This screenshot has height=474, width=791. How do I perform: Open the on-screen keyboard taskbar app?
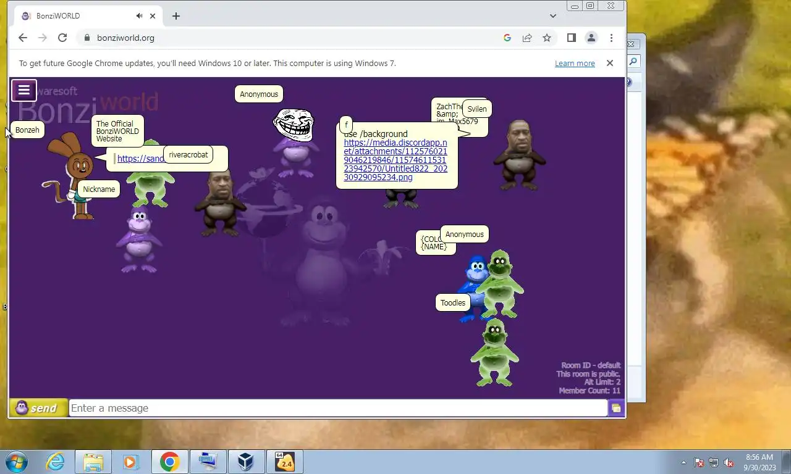click(x=208, y=462)
